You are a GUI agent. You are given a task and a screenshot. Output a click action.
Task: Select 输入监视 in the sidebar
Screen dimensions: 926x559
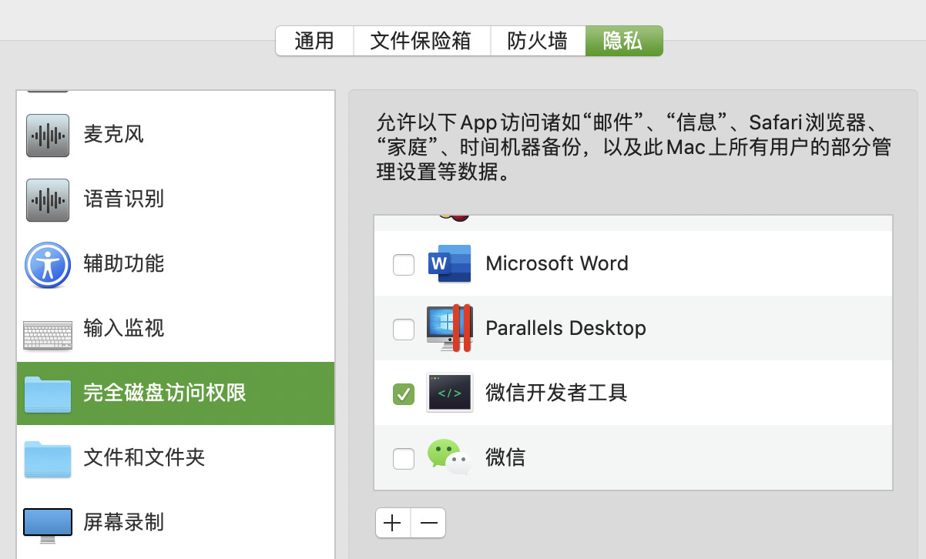pyautogui.click(x=176, y=329)
